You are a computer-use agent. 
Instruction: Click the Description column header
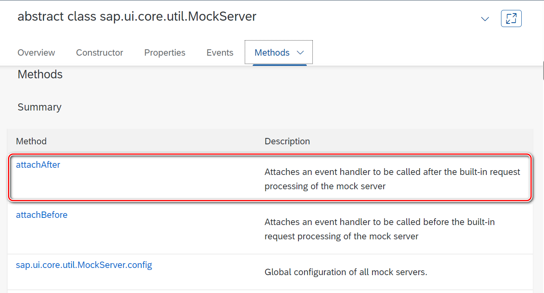pyautogui.click(x=287, y=141)
